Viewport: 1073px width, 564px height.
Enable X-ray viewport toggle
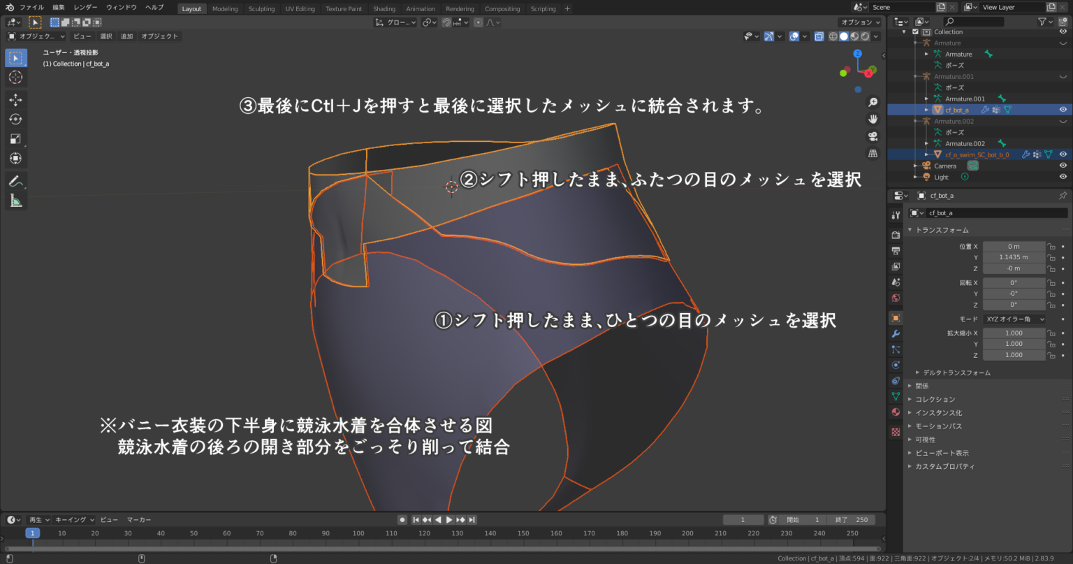tap(819, 36)
